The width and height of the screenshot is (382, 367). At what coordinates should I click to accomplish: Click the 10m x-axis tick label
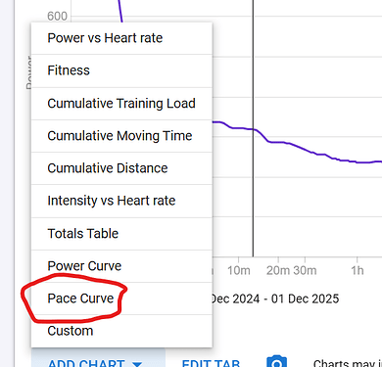click(x=239, y=270)
